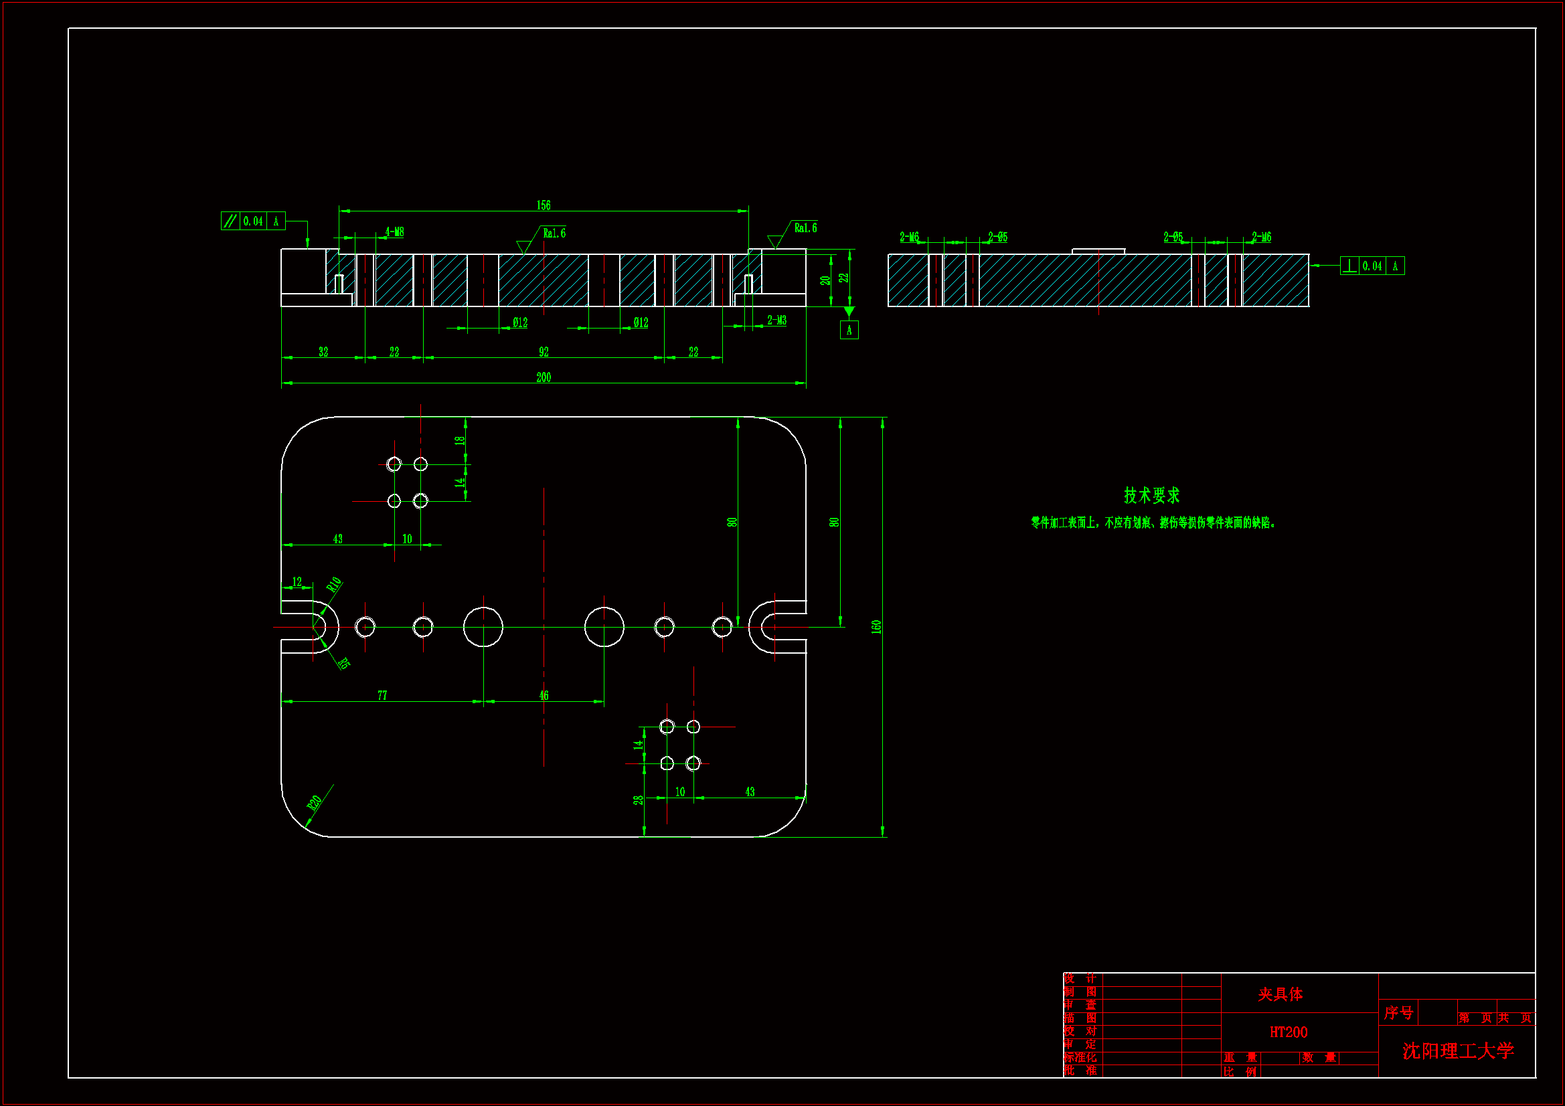
Task: Click the 沈阳理工大学 title block text
Action: 1457,1050
